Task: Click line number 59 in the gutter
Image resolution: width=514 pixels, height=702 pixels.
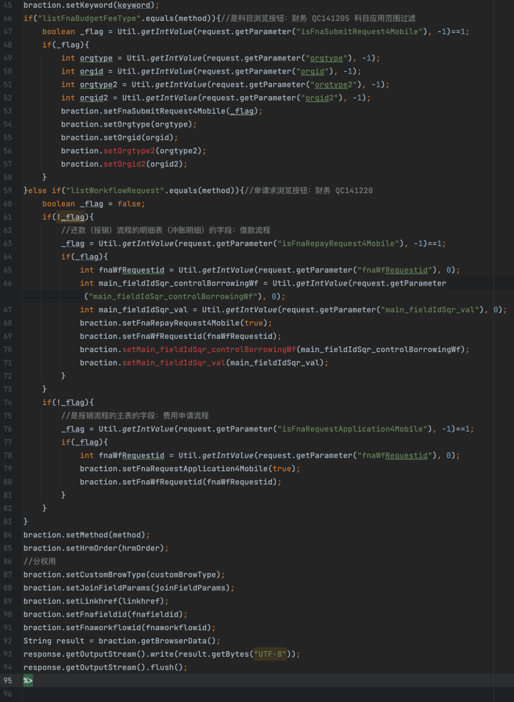Action: pos(8,190)
